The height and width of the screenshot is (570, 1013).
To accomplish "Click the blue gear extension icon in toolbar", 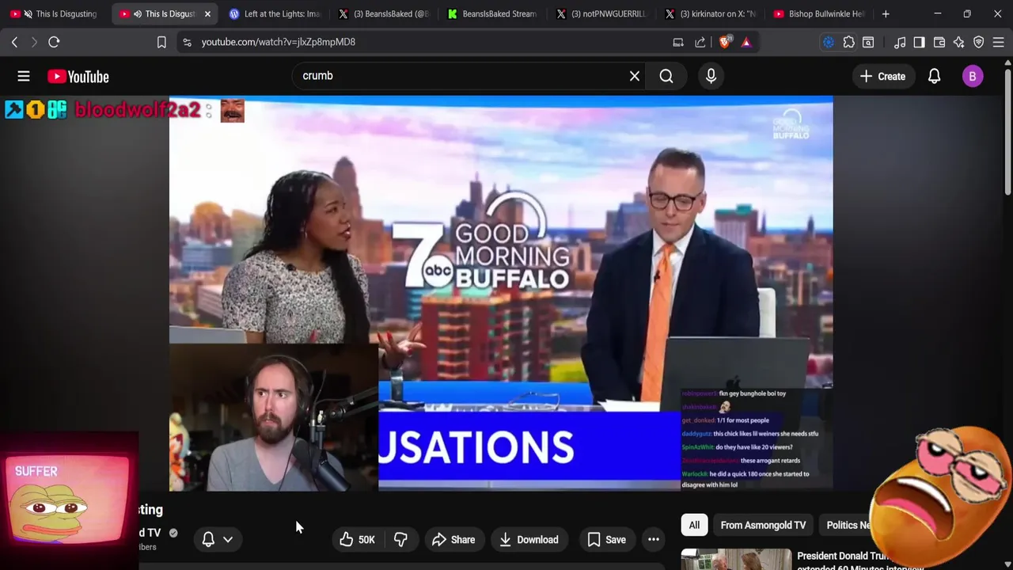I will pyautogui.click(x=829, y=42).
